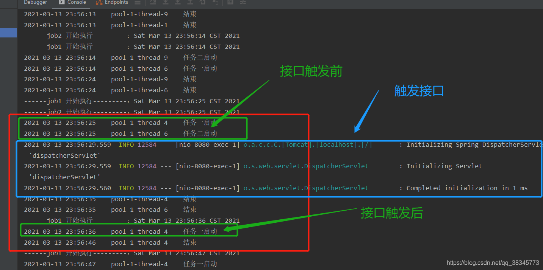Viewport: 543px width, 270px height.
Task: Switch to the Debugger tab
Action: (x=35, y=2)
